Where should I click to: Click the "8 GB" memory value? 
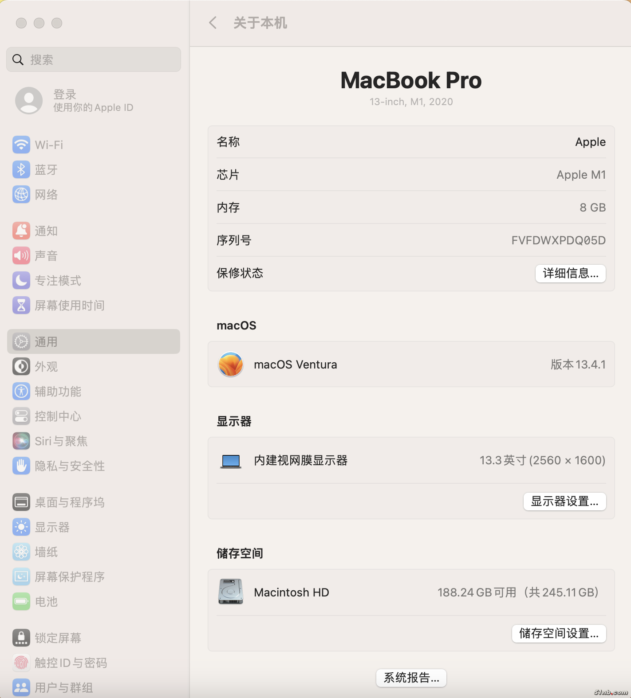click(x=592, y=208)
